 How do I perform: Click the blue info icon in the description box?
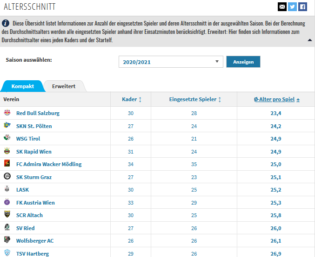tap(6, 23)
